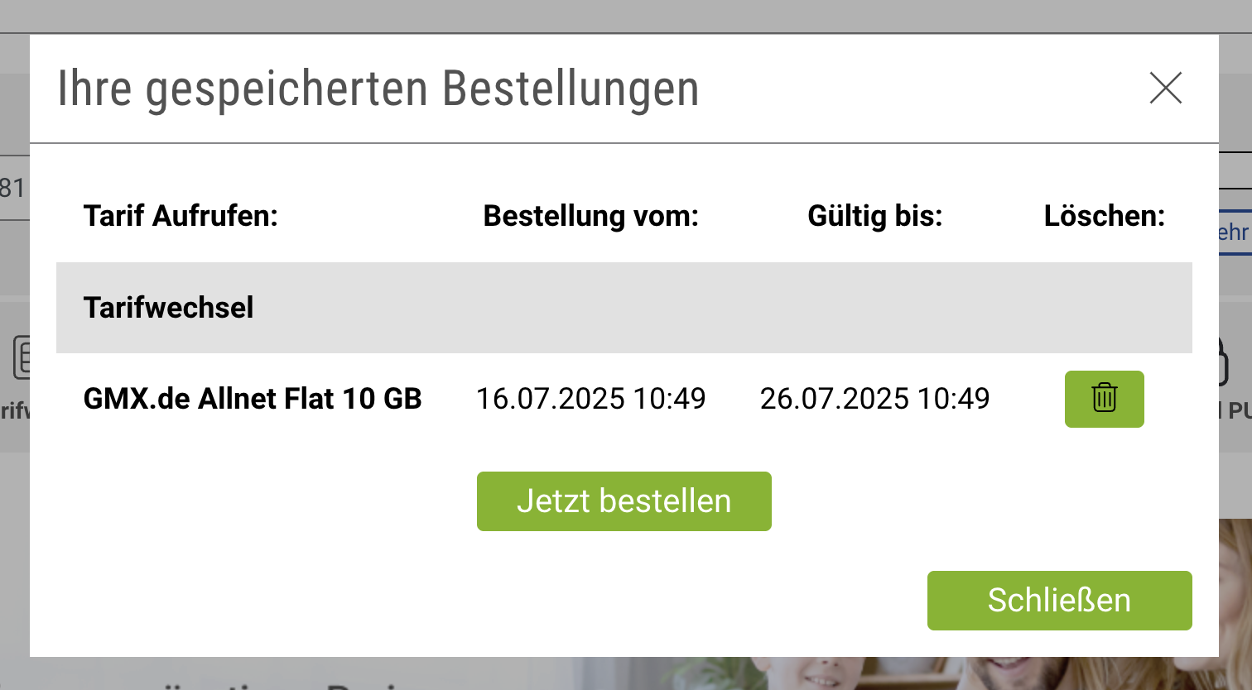The width and height of the screenshot is (1252, 690).
Task: Click the cut-off 'rif' label under the left icon
Action: (x=14, y=410)
